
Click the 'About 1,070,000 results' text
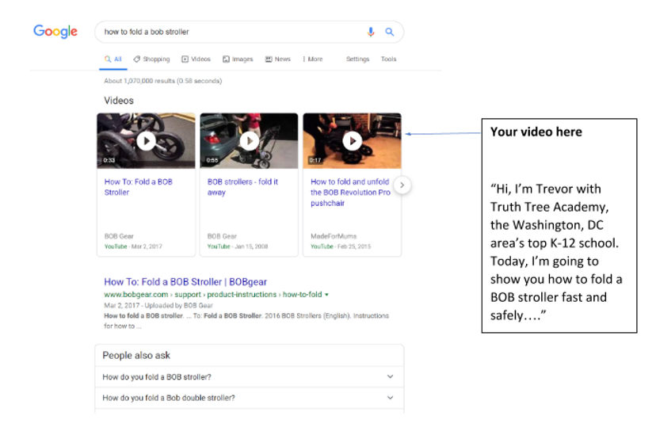pos(163,81)
